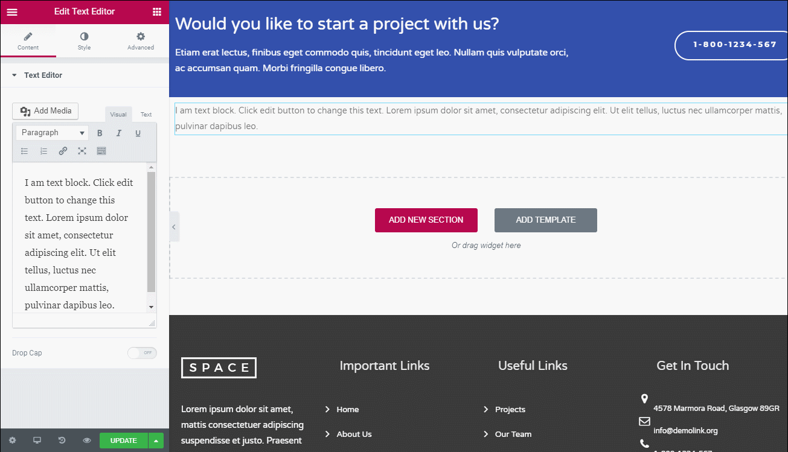
Task: Open responsive mode desktop icon
Action: (37, 441)
